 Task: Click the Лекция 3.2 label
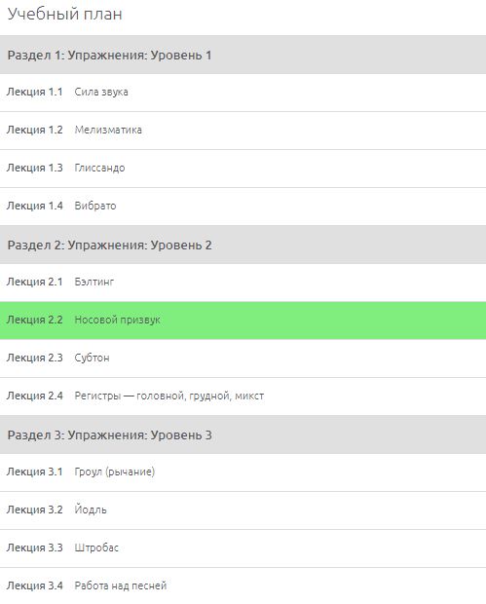pyautogui.click(x=35, y=510)
